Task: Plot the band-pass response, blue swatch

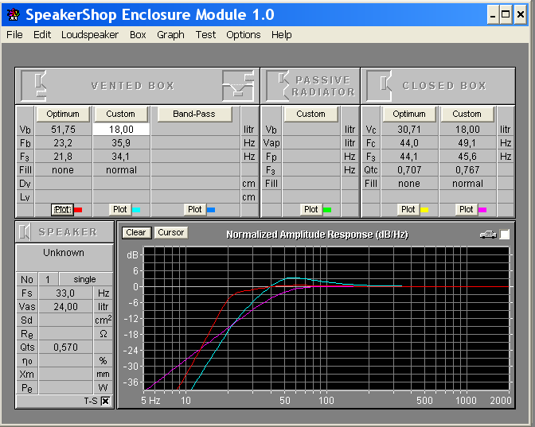Action: [x=195, y=210]
